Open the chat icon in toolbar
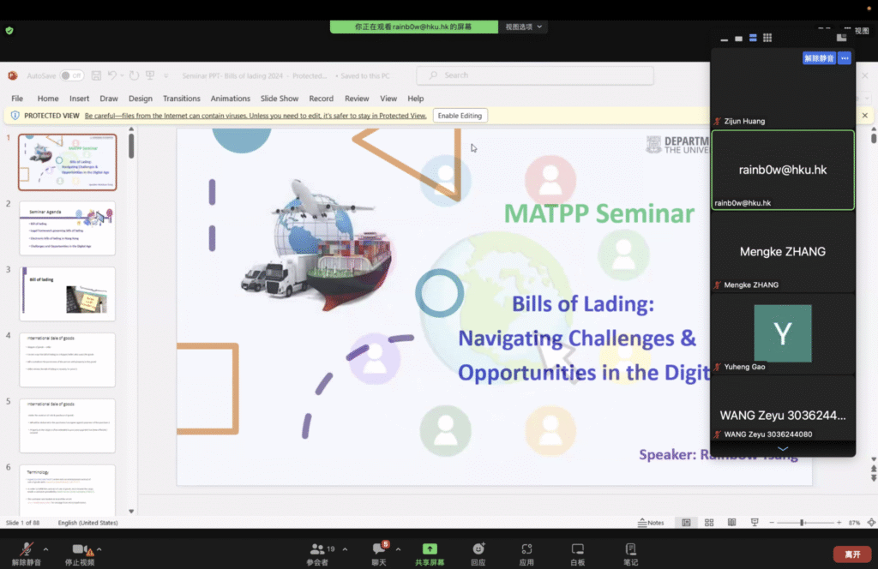This screenshot has width=878, height=569. [x=380, y=549]
